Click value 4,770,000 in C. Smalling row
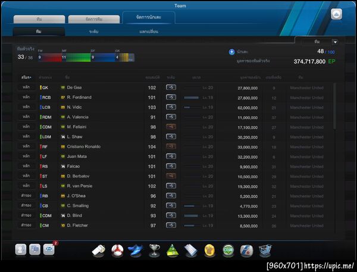 [x=249, y=207]
